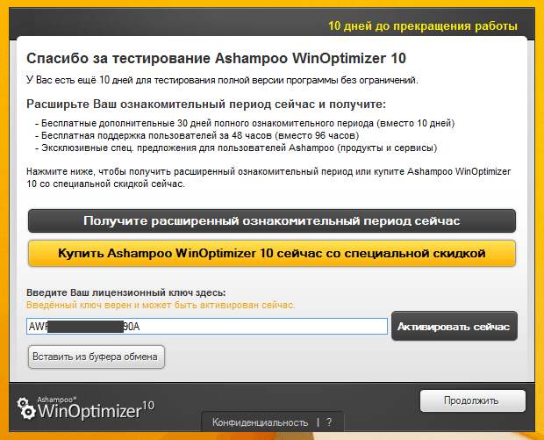Click line 'Бесплатная поддержка пользователей за 48 часов'
This screenshot has width=544, height=440.
click(197, 135)
